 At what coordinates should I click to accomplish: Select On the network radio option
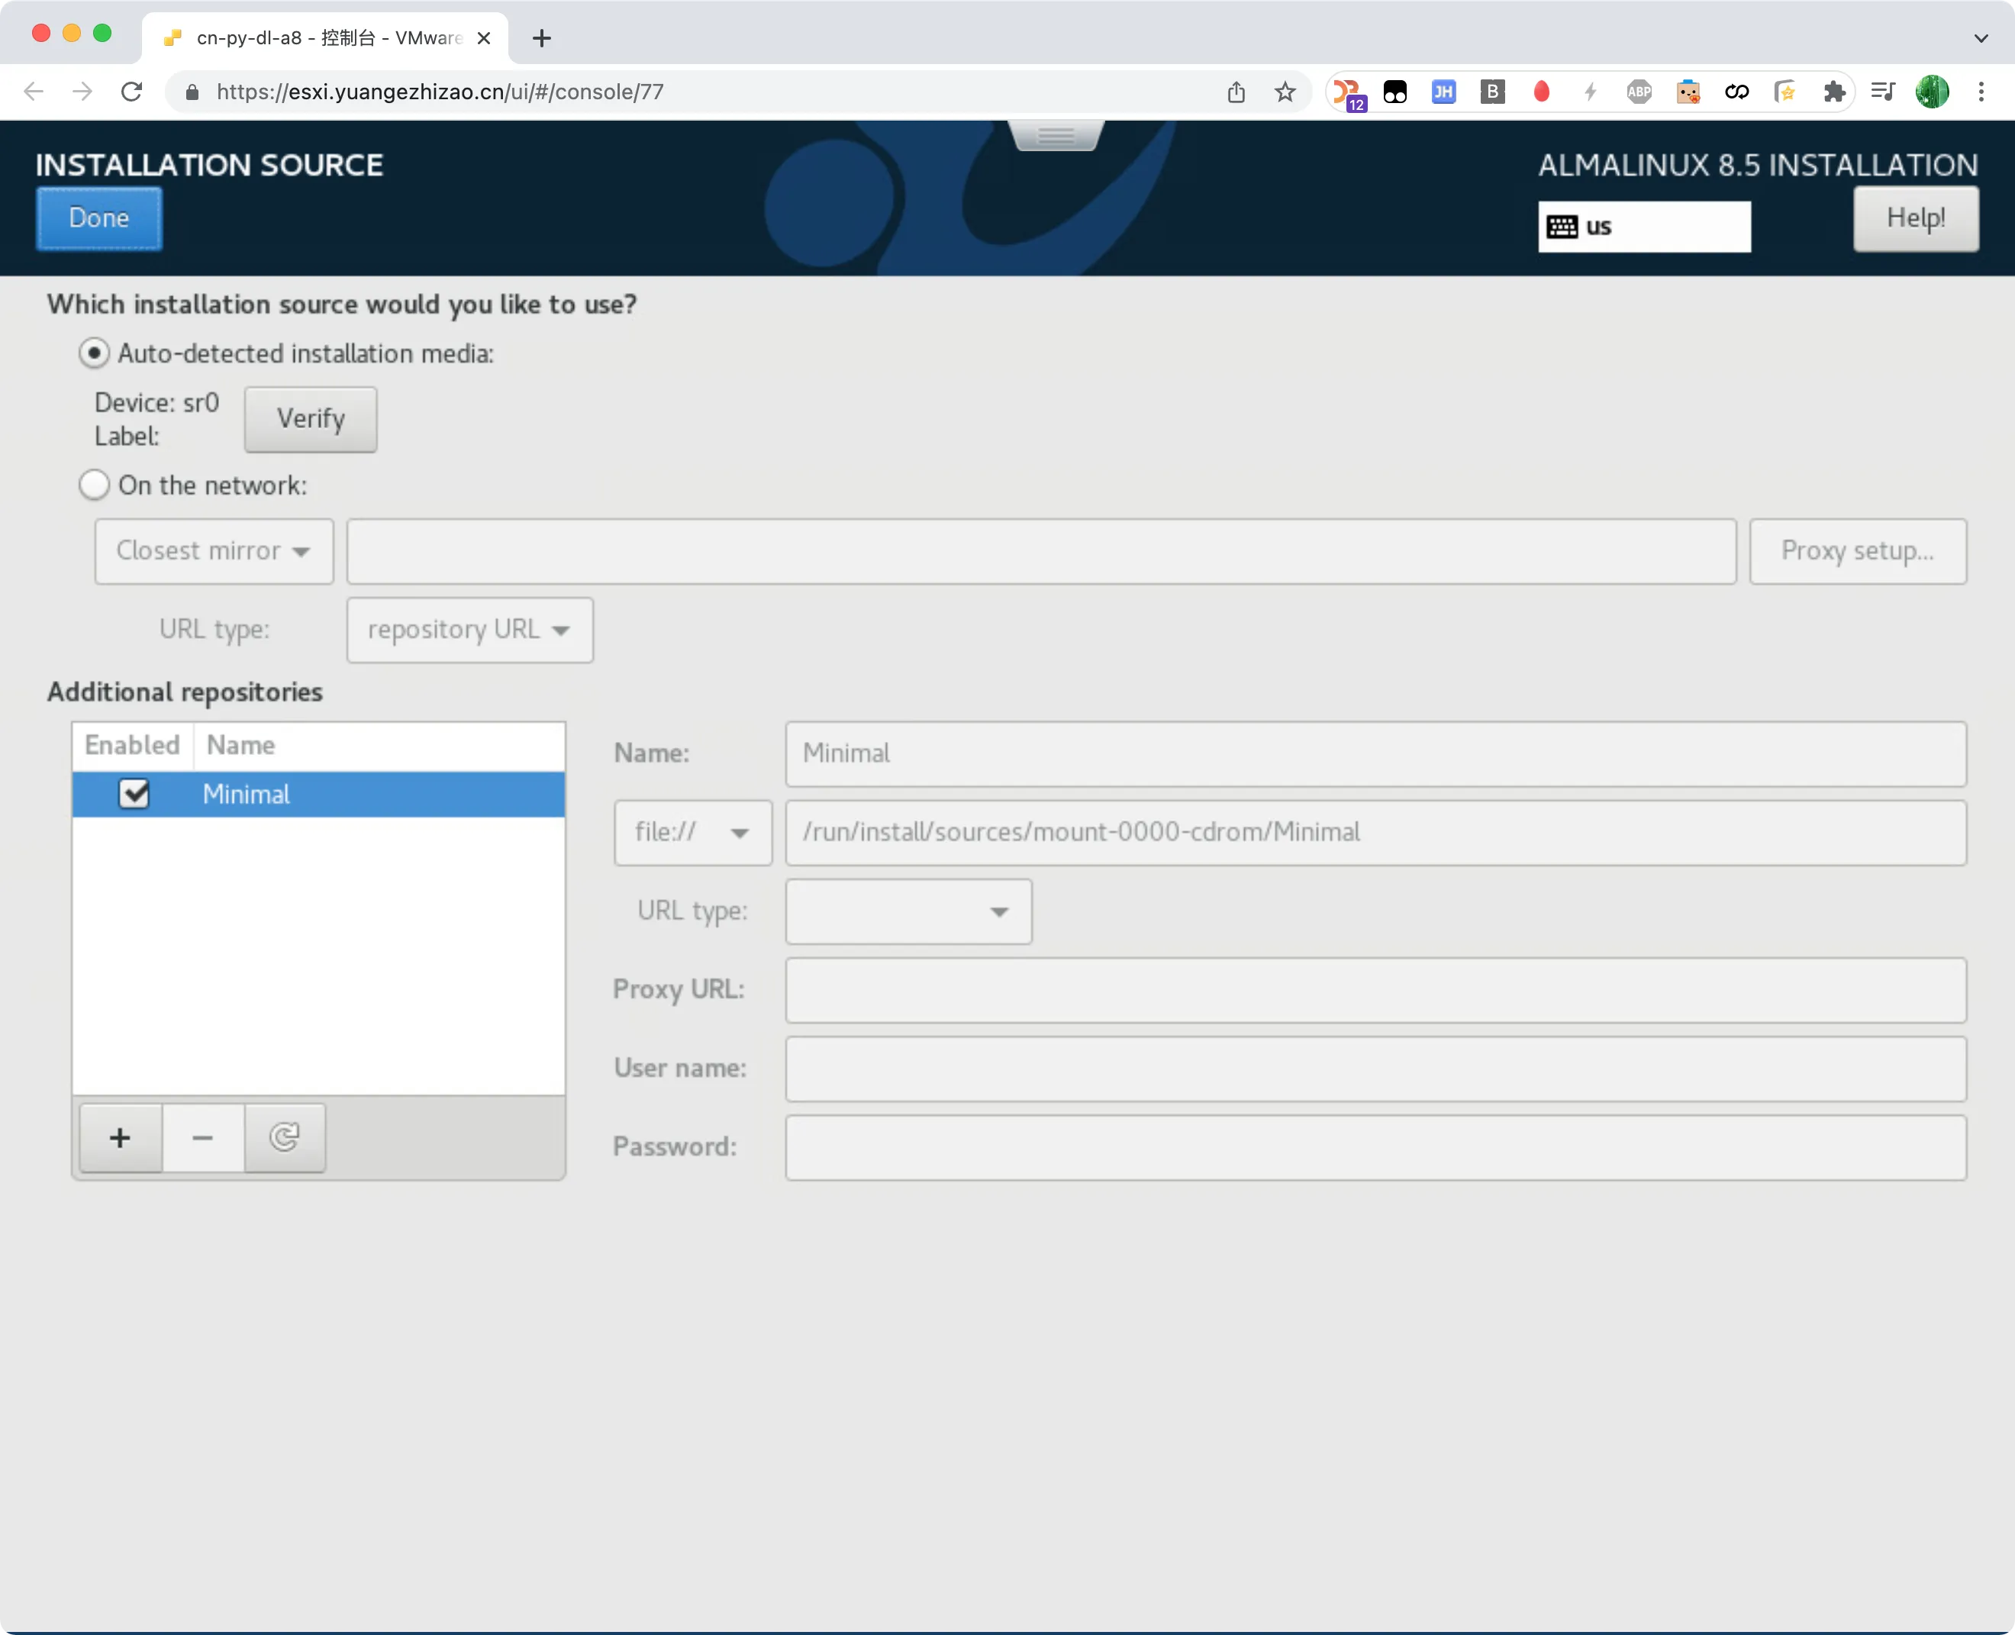click(94, 486)
